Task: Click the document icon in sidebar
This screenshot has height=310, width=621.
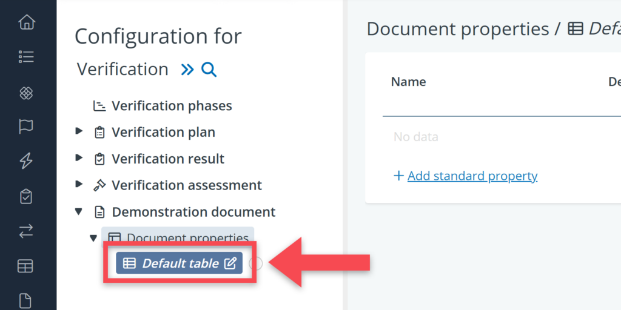Action: pos(26,300)
